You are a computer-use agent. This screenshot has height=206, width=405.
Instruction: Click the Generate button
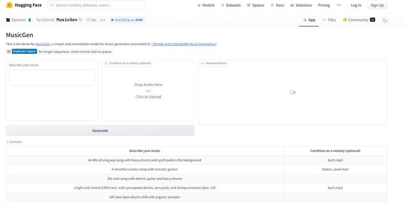[x=100, y=130]
